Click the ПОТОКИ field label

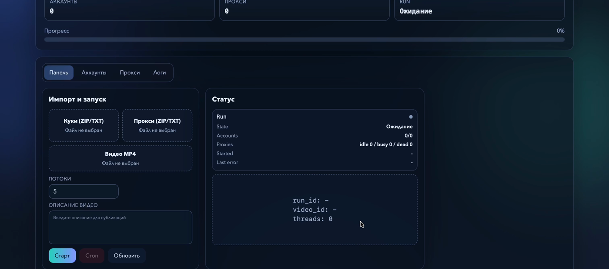(x=60, y=179)
